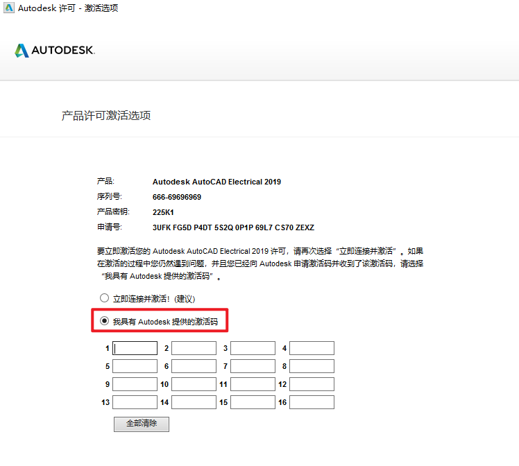Click activation code field 3

coord(253,348)
